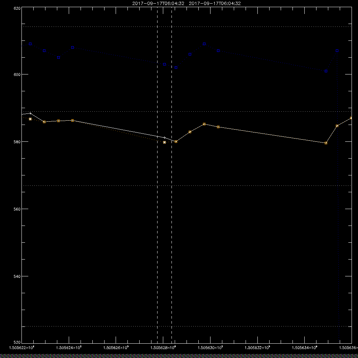Select the 560 y-axis label
Screen dimensions: 358x358
(17, 209)
